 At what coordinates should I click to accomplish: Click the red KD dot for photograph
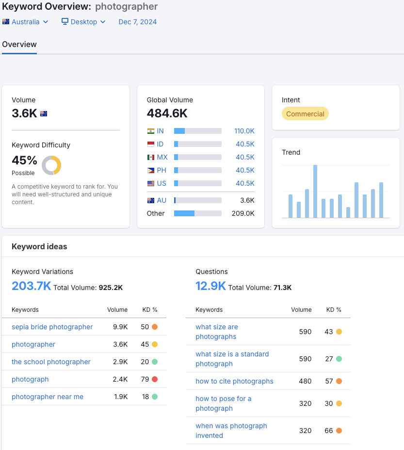155,379
